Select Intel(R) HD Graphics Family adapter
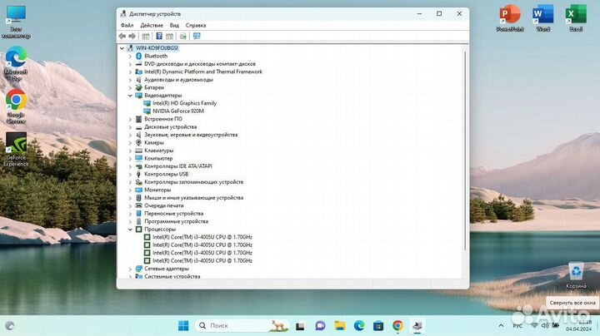 coord(184,103)
